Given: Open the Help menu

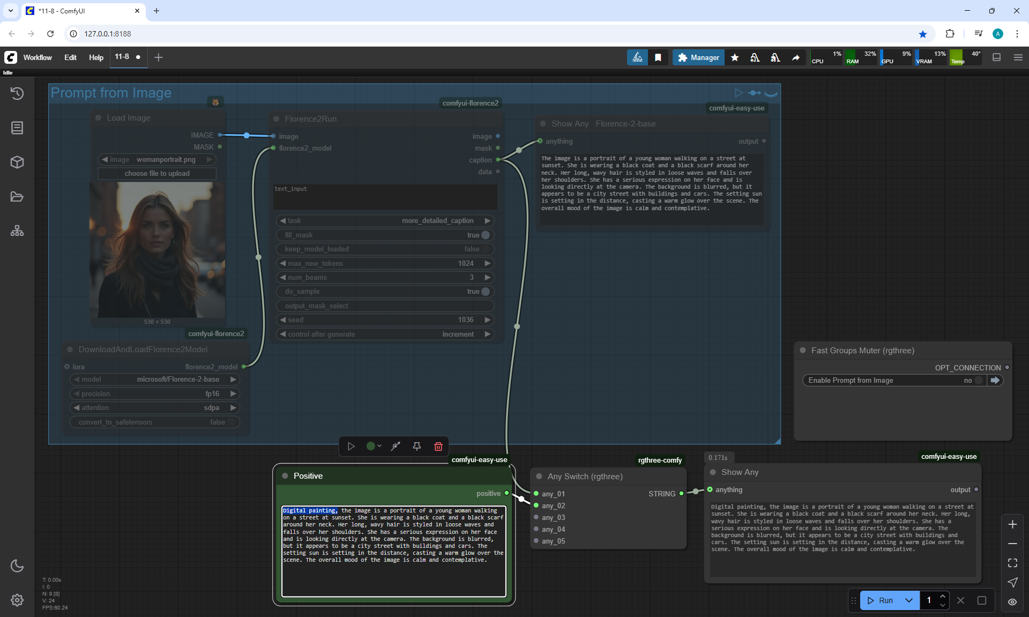Looking at the screenshot, I should 96,57.
